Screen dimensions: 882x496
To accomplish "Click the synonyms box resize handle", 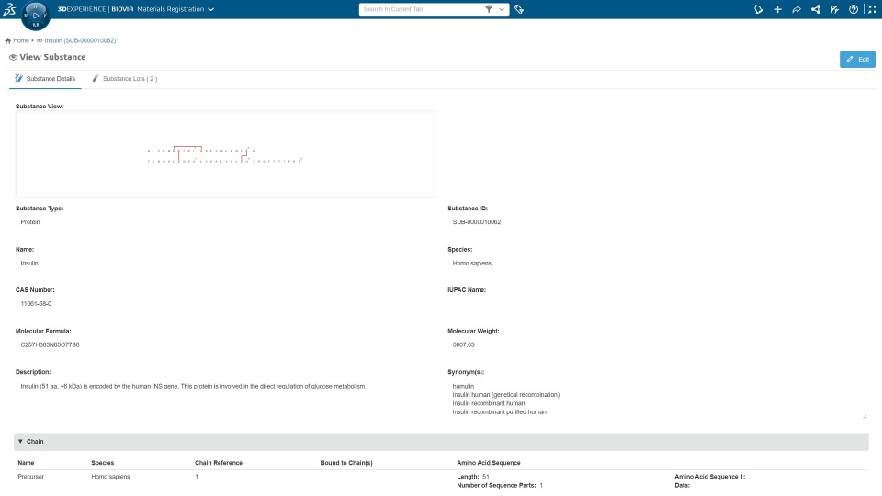I will coord(865,417).
